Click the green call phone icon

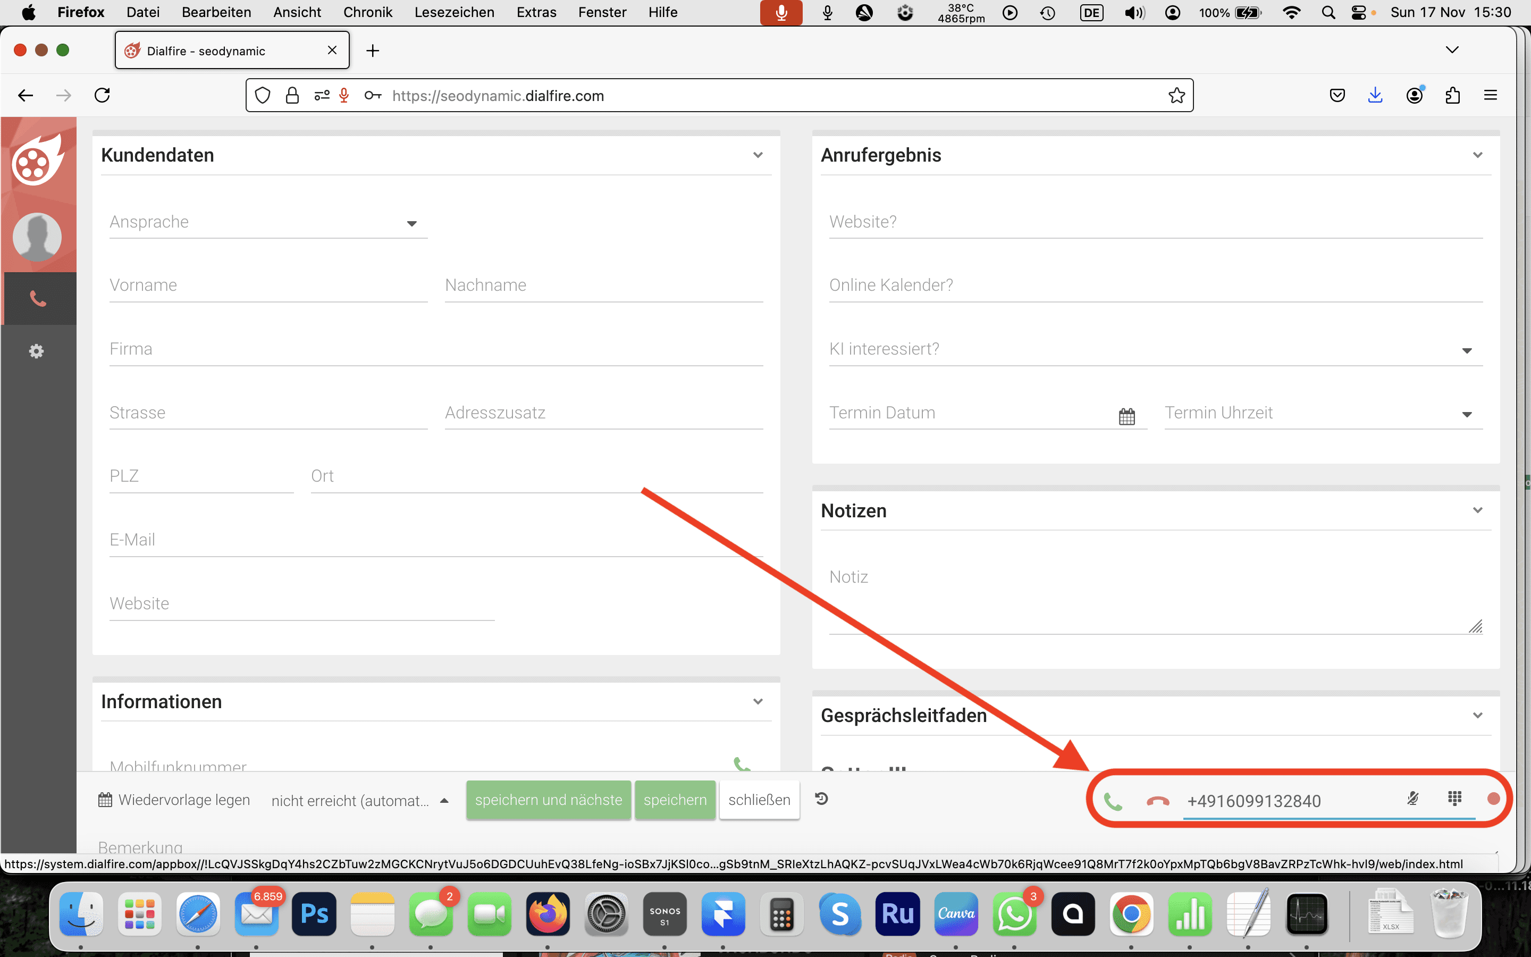tap(1113, 801)
